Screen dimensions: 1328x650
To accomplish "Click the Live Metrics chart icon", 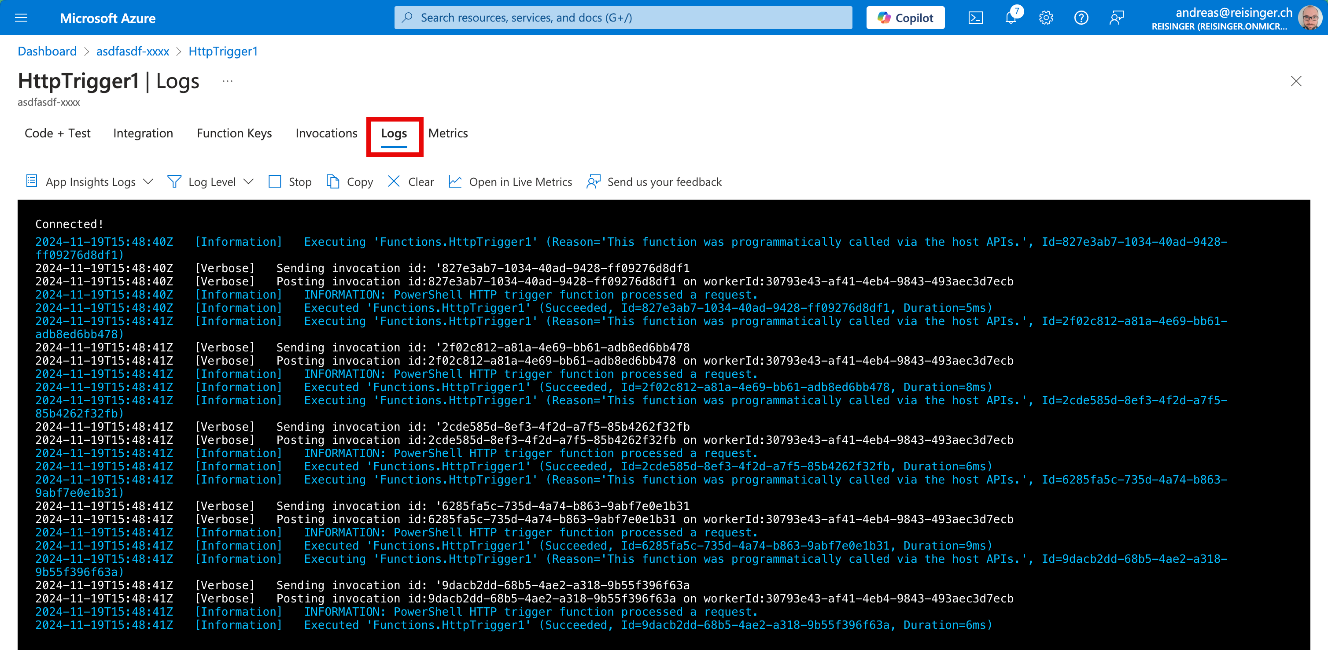I will pos(455,181).
